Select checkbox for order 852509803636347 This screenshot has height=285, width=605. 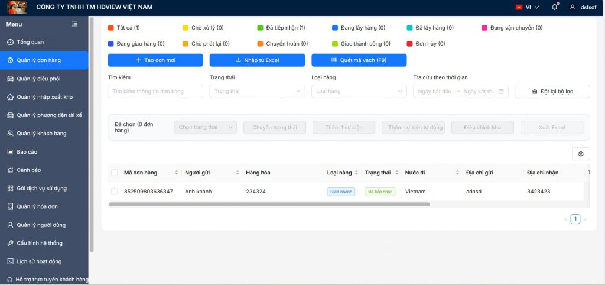[114, 192]
